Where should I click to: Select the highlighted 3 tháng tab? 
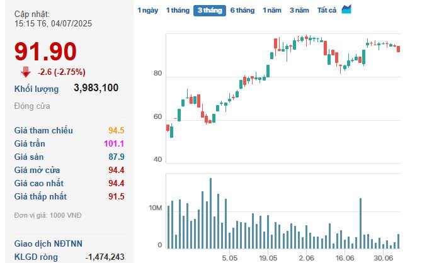click(210, 11)
